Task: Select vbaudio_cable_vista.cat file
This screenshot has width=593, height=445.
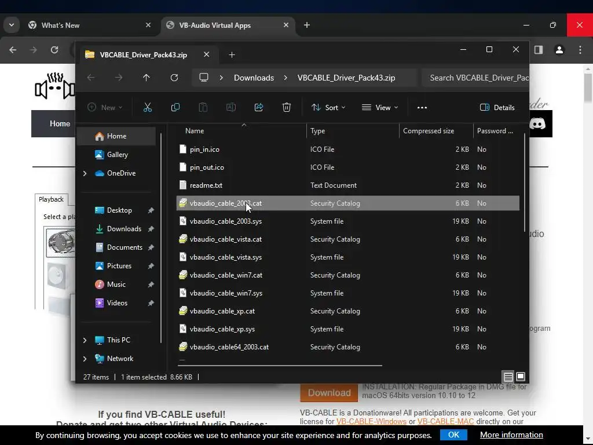Action: point(348,239)
